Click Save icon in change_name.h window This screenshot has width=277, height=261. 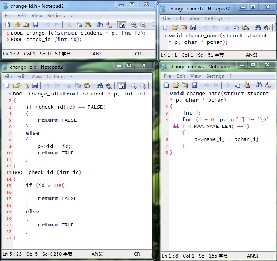[193, 27]
